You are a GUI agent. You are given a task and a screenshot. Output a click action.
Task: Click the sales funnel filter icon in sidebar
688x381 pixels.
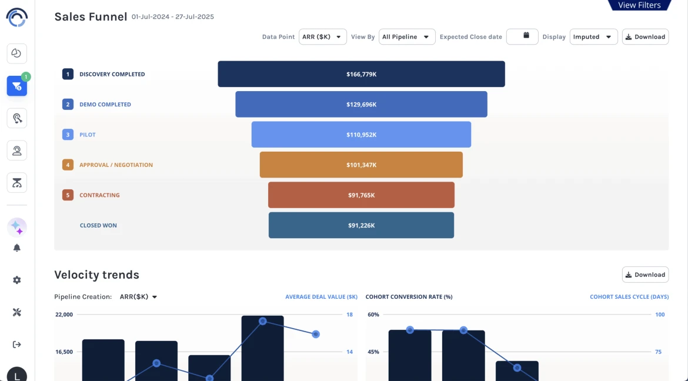click(x=16, y=86)
